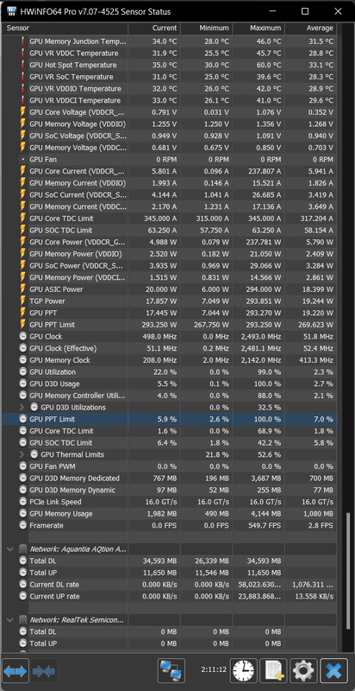
Task: Click gauge icon beside GPU Fan PWM
Action: tap(23, 466)
